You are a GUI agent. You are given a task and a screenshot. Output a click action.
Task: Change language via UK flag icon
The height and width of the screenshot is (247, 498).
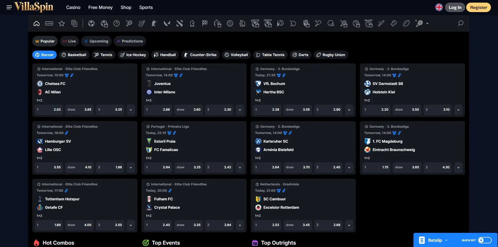[439, 7]
